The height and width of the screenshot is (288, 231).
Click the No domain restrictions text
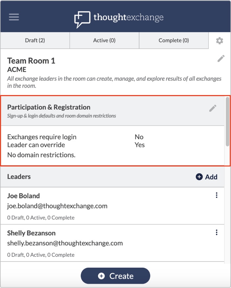tap(41, 155)
